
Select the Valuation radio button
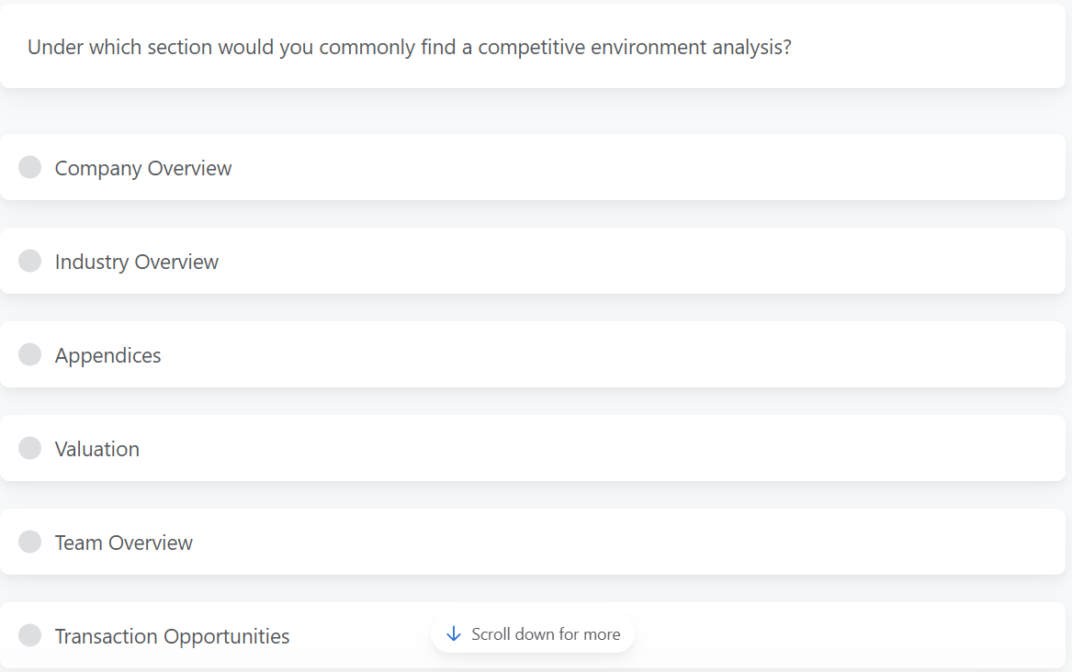point(29,448)
